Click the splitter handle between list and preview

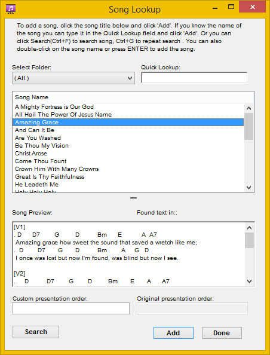tap(134, 198)
